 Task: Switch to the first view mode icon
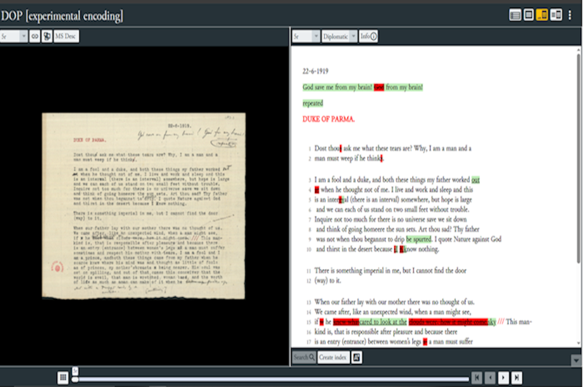pos(515,15)
